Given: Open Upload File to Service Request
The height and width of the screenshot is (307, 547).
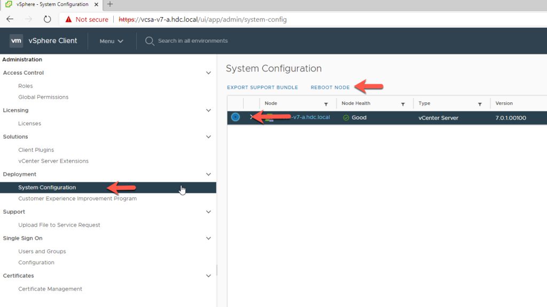Looking at the screenshot, I should (x=59, y=225).
